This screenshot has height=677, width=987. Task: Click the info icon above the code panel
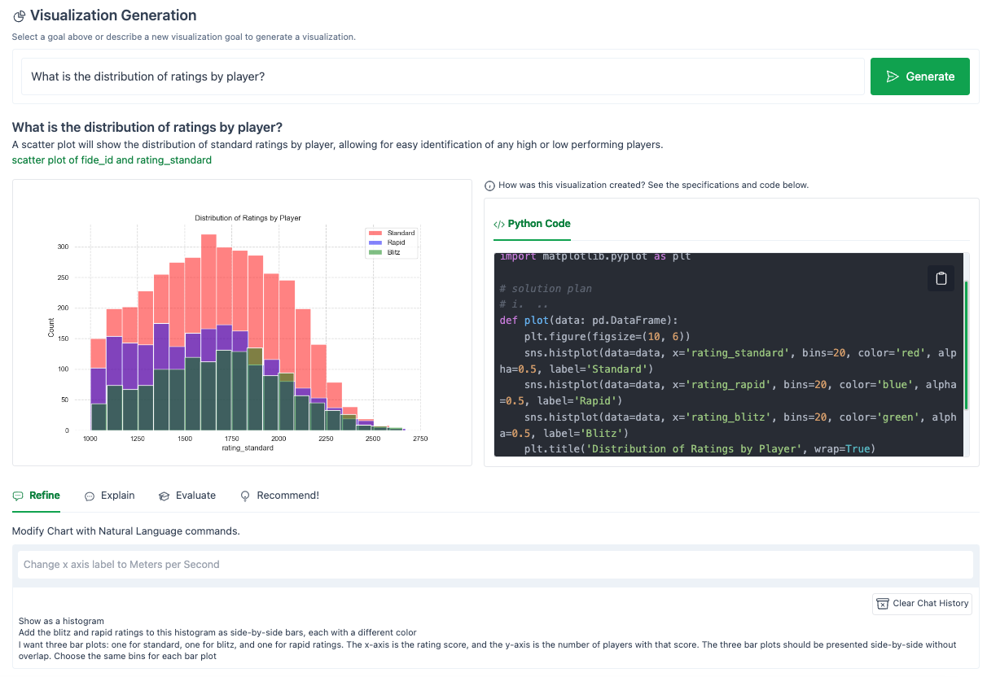coord(489,186)
